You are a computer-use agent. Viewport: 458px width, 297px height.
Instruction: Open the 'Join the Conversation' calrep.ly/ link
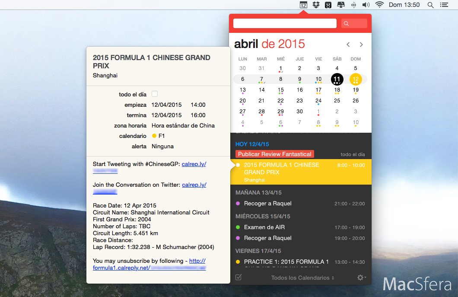(x=194, y=185)
